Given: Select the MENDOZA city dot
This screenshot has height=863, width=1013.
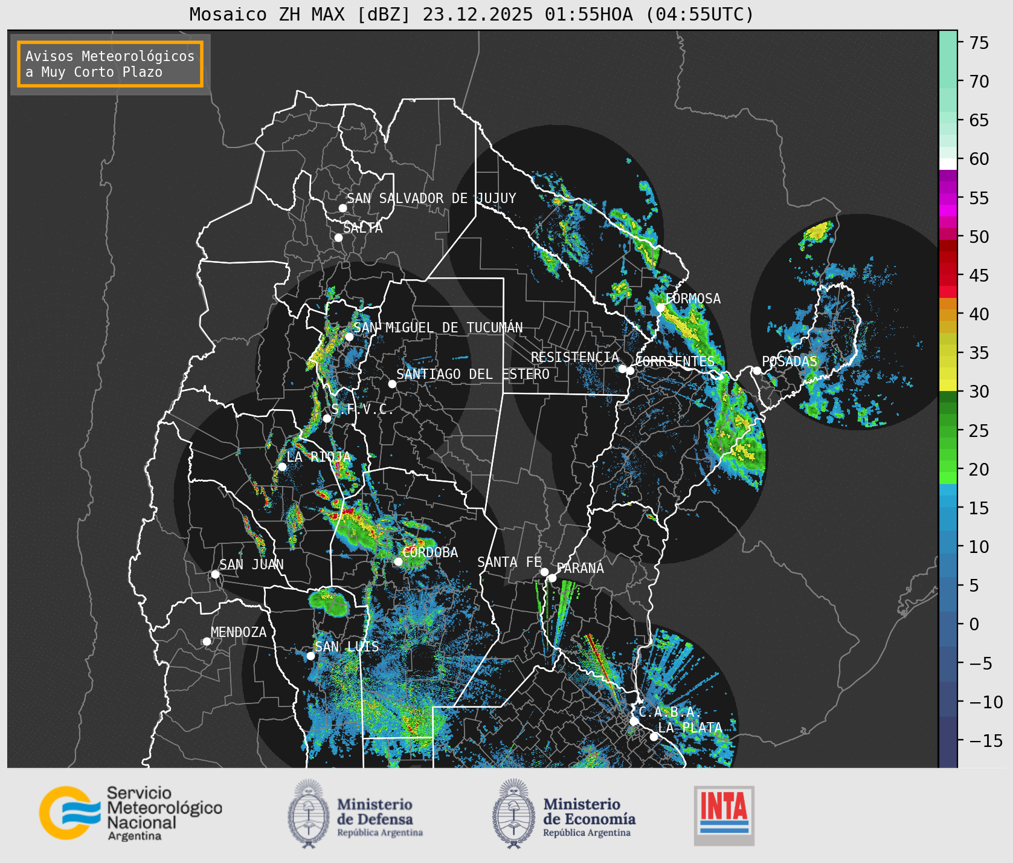Looking at the screenshot, I should coord(207,641).
